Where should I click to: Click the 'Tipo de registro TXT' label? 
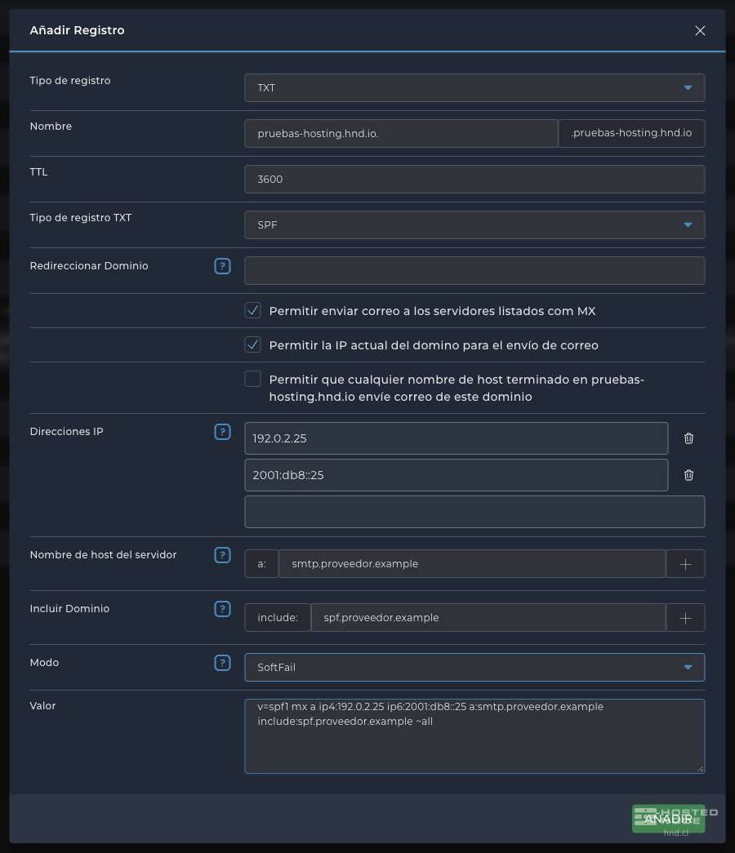pyautogui.click(x=81, y=218)
